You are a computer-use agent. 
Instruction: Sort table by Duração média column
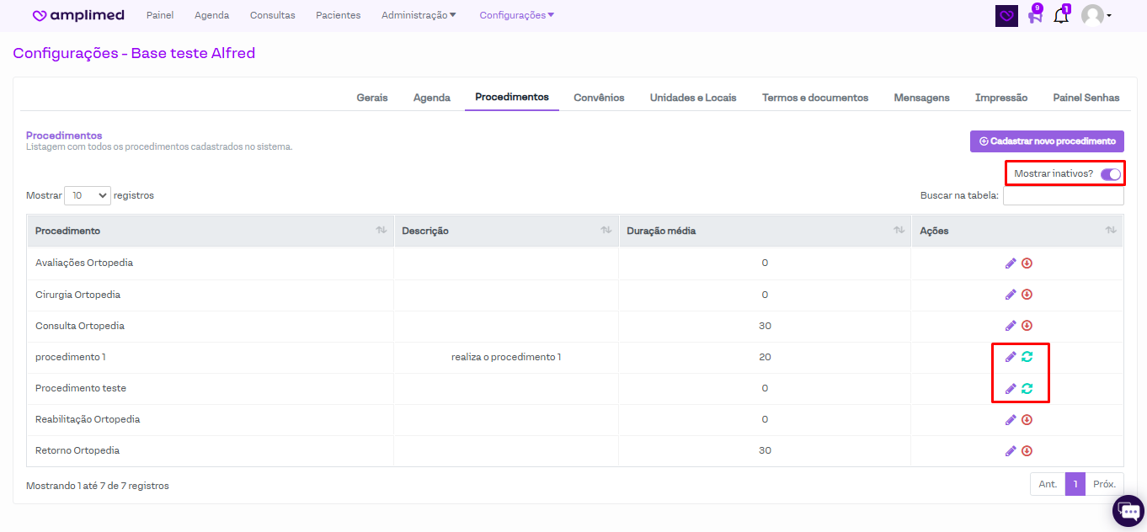coord(898,231)
